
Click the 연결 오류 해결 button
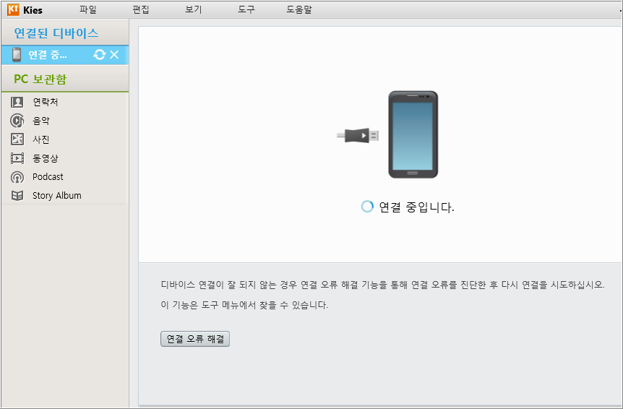click(x=195, y=339)
